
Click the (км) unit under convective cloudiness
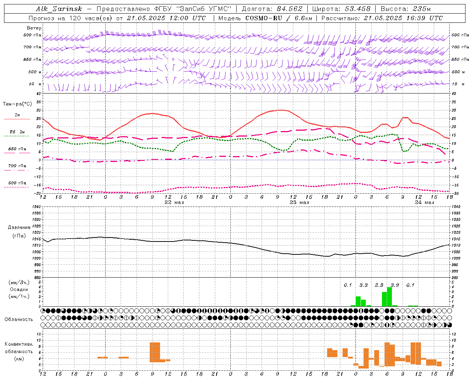pyautogui.click(x=19, y=359)
